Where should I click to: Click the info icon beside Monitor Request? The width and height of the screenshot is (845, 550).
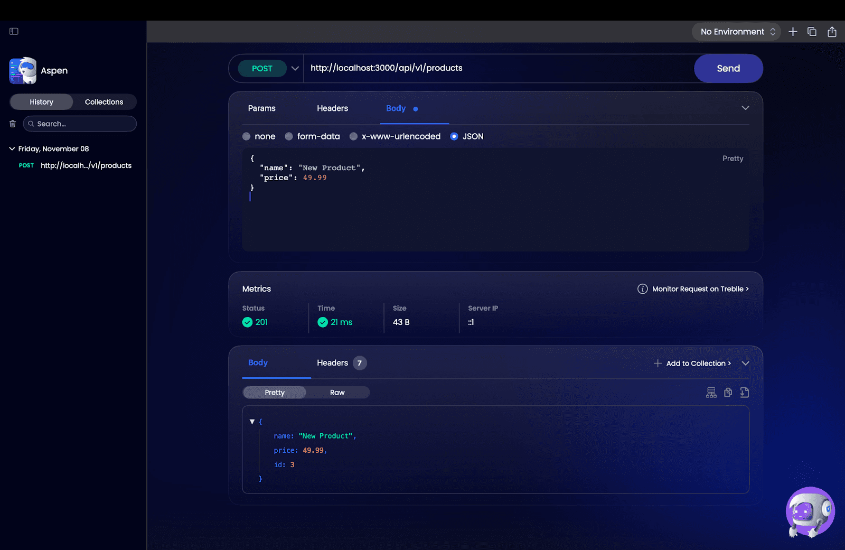coord(643,288)
